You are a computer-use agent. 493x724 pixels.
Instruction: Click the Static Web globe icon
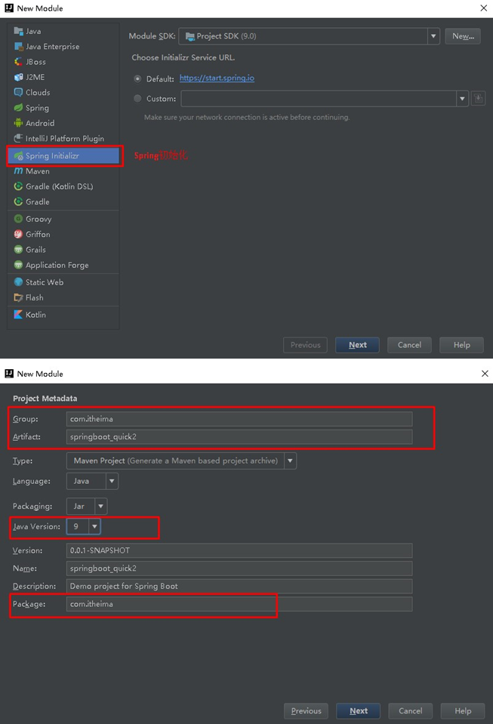[19, 282]
